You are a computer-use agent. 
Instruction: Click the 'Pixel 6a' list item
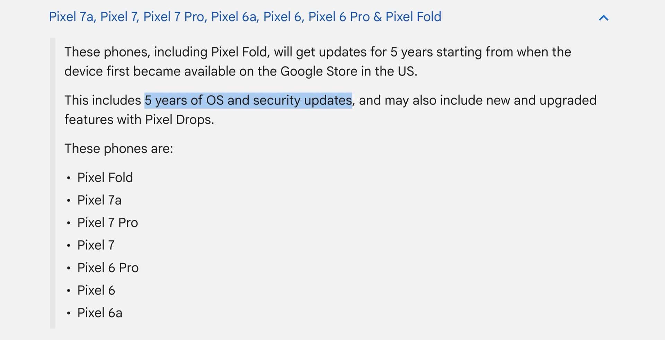tap(100, 313)
